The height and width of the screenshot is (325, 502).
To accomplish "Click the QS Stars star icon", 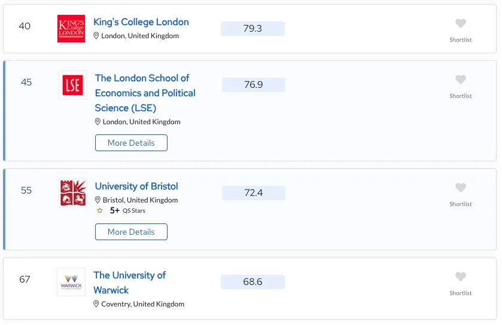I will point(99,211).
